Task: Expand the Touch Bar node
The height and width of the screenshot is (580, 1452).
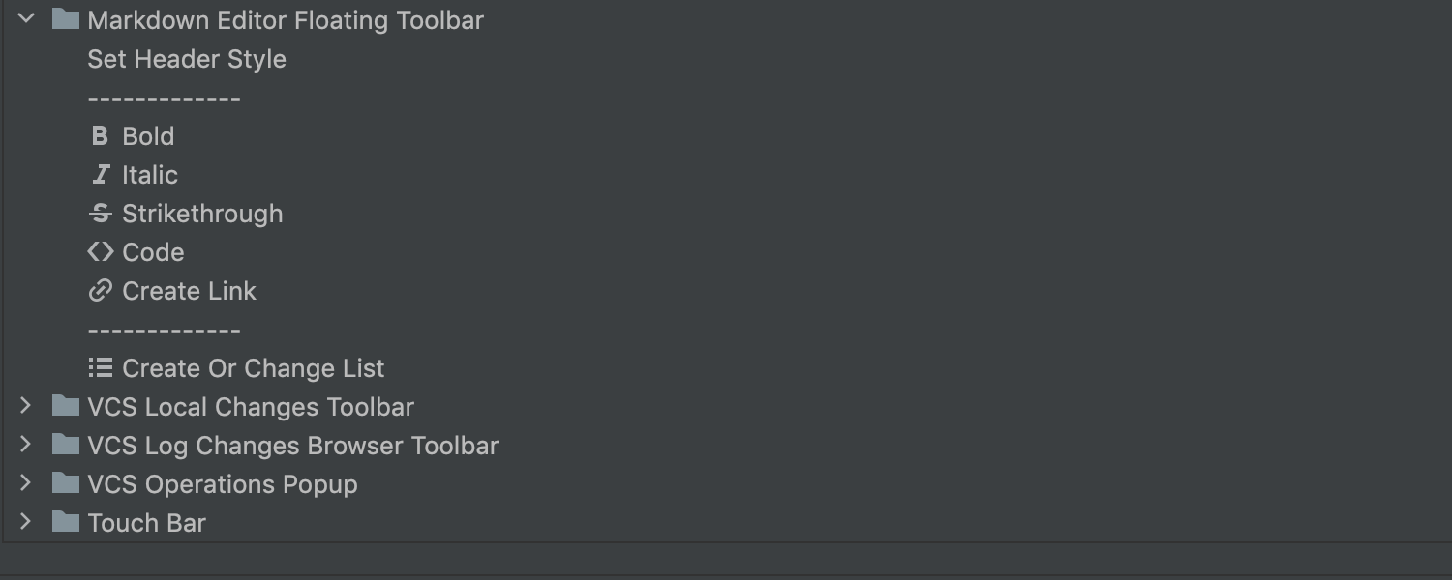Action: 26,522
